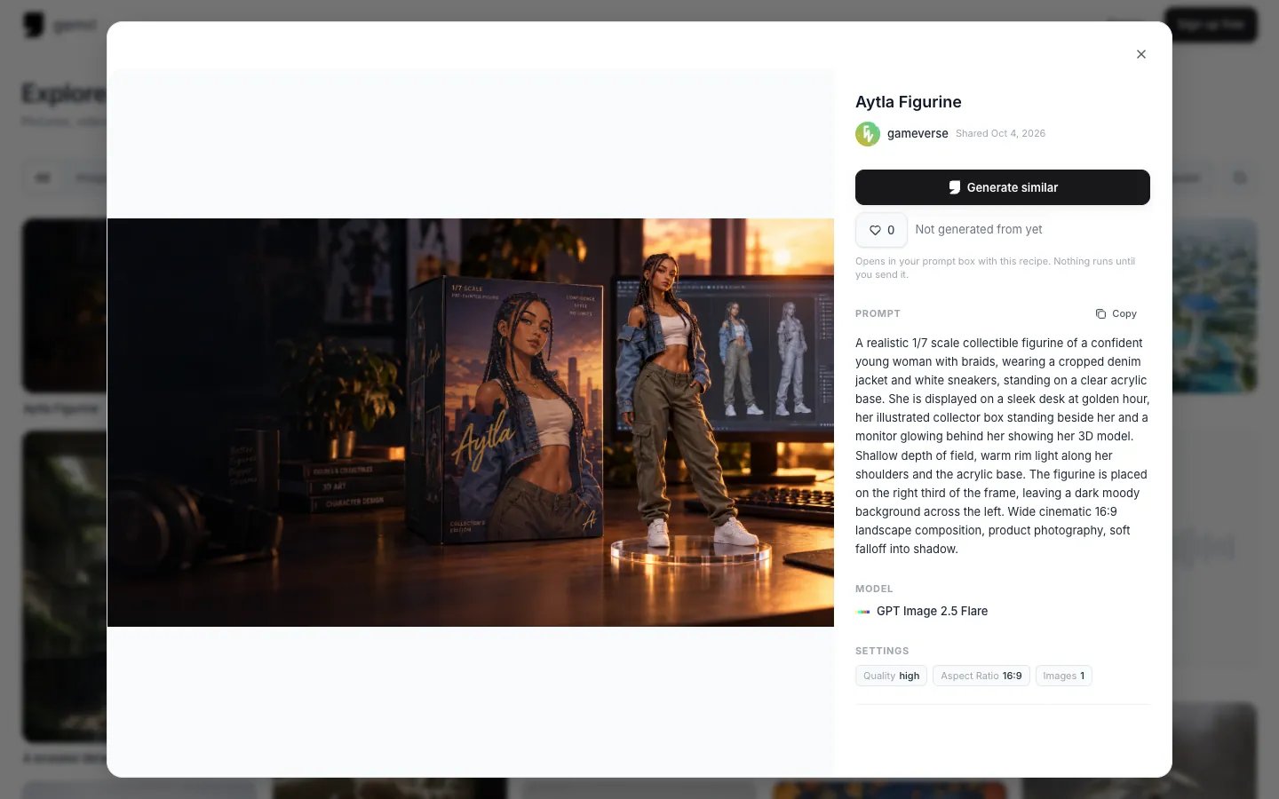Screen dimensions: 1279x799
Task: Click the GPT Image 2.5 Flare model name
Action: (932, 612)
